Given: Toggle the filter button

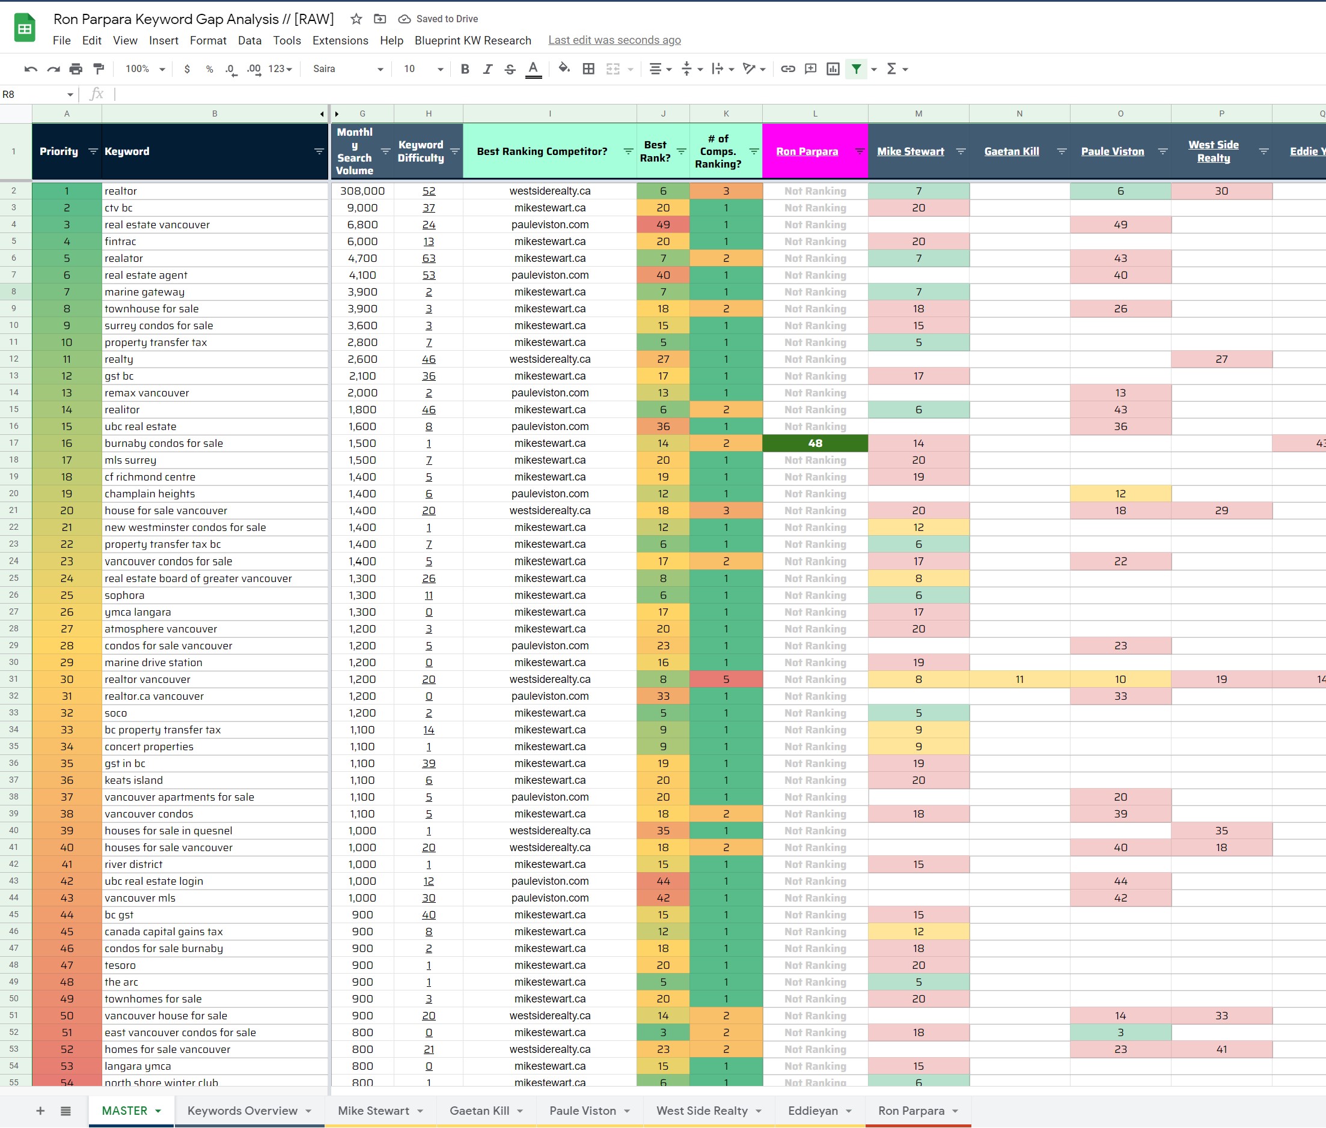Looking at the screenshot, I should tap(855, 69).
